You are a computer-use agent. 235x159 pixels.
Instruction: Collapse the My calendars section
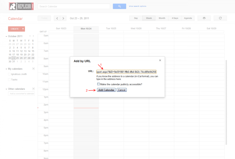(6, 69)
